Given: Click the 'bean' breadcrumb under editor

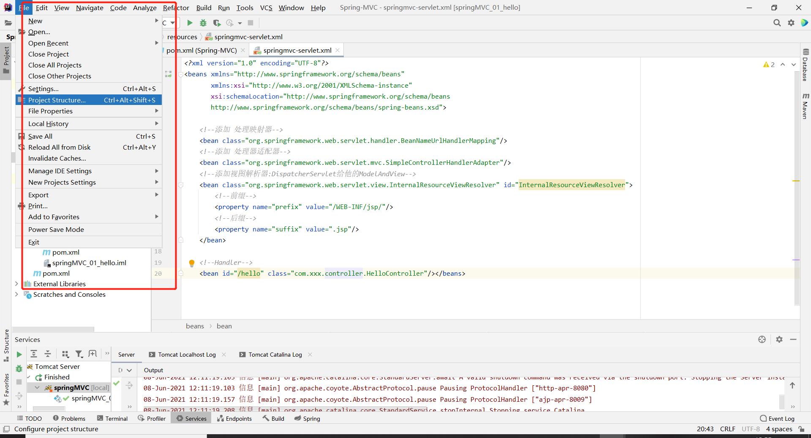Looking at the screenshot, I should click(x=224, y=326).
